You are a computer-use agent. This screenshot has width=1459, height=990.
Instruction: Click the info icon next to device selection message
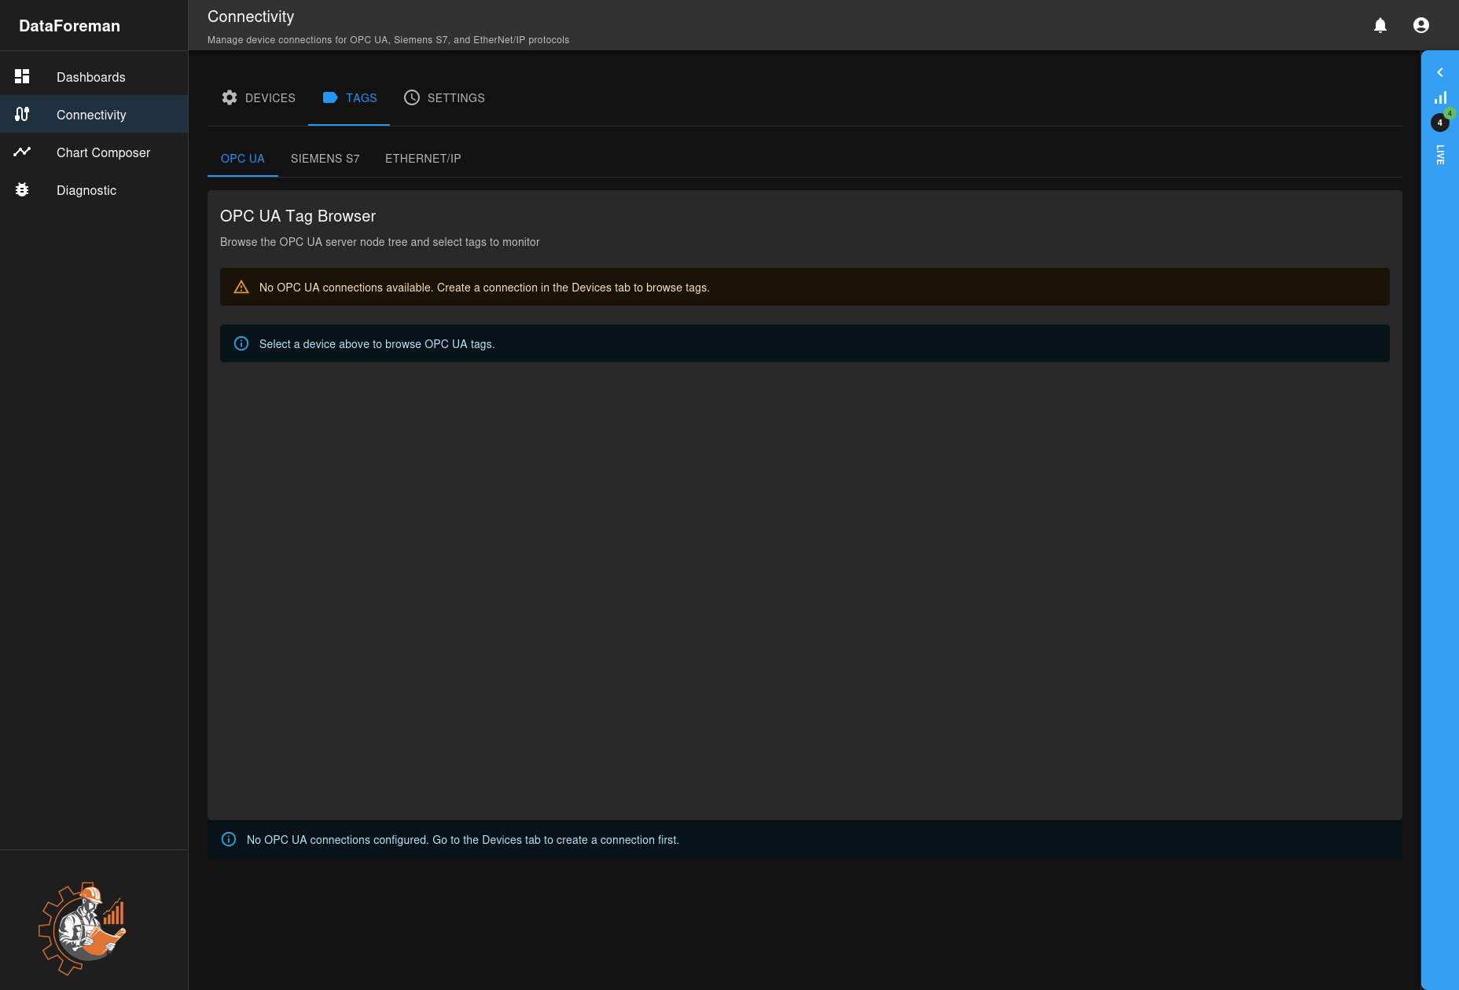pyautogui.click(x=241, y=343)
